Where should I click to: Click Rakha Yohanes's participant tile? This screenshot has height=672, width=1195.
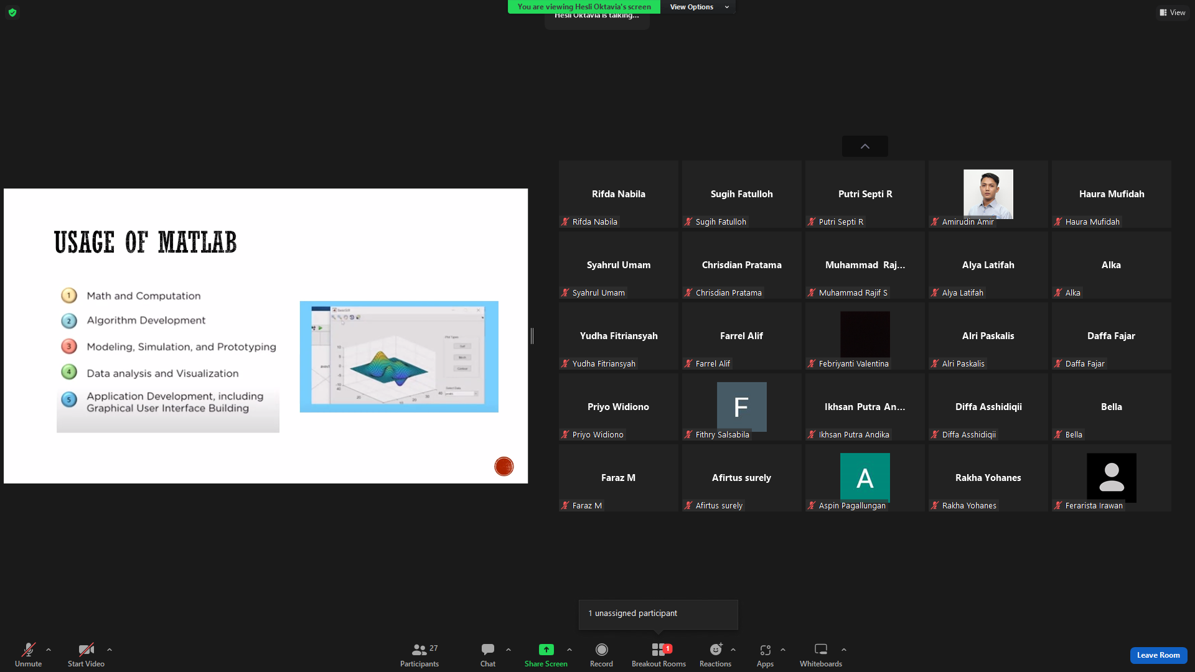click(988, 478)
